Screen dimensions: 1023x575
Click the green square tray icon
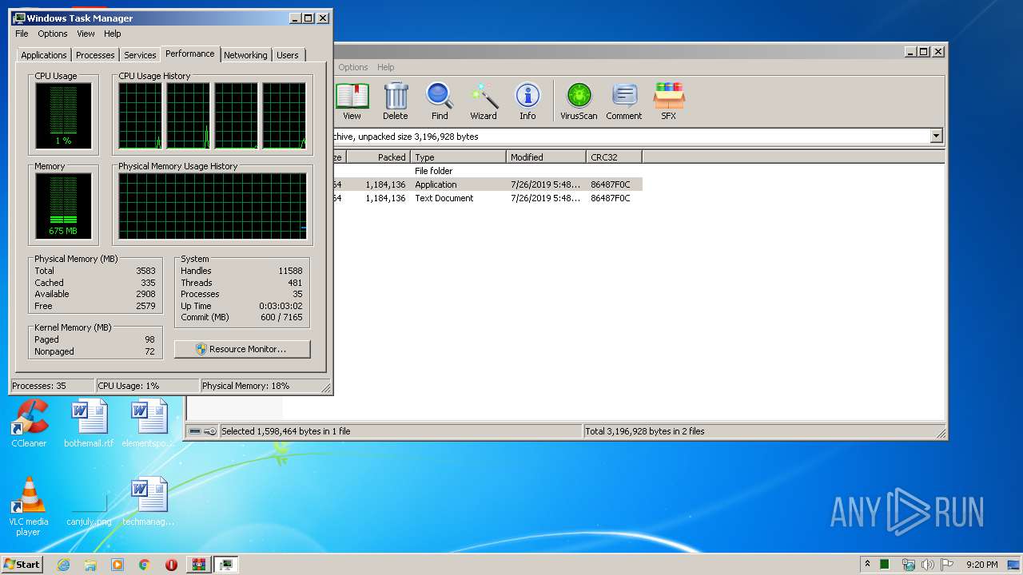(885, 565)
